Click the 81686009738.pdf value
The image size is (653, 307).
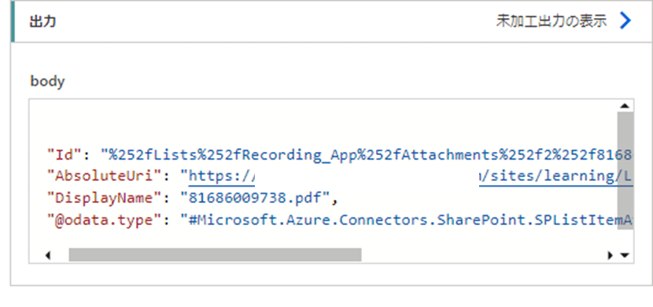256,198
